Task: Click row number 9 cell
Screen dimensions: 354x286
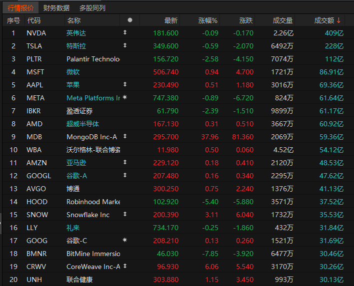Action: 13,137
